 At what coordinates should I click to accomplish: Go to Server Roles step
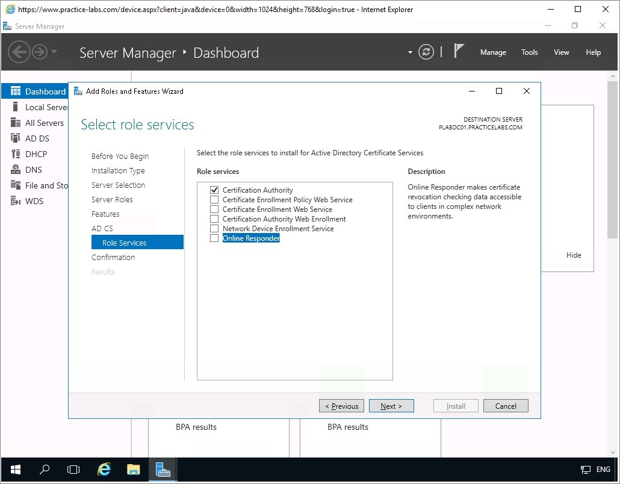click(x=112, y=199)
